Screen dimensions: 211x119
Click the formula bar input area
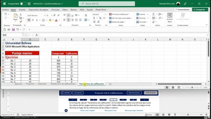pos(122,35)
